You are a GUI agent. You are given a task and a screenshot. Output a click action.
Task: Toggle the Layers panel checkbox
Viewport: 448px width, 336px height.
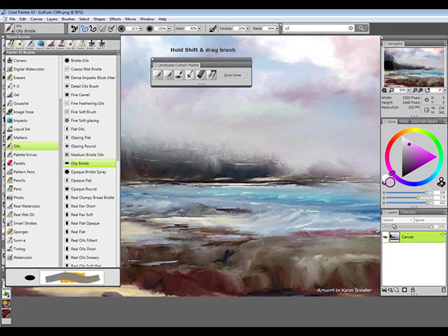point(385,213)
